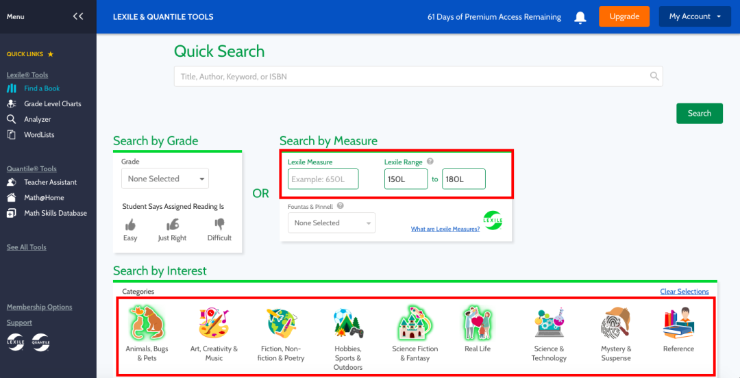Open Grade Level Charts in sidebar
The height and width of the screenshot is (378, 740).
point(52,104)
